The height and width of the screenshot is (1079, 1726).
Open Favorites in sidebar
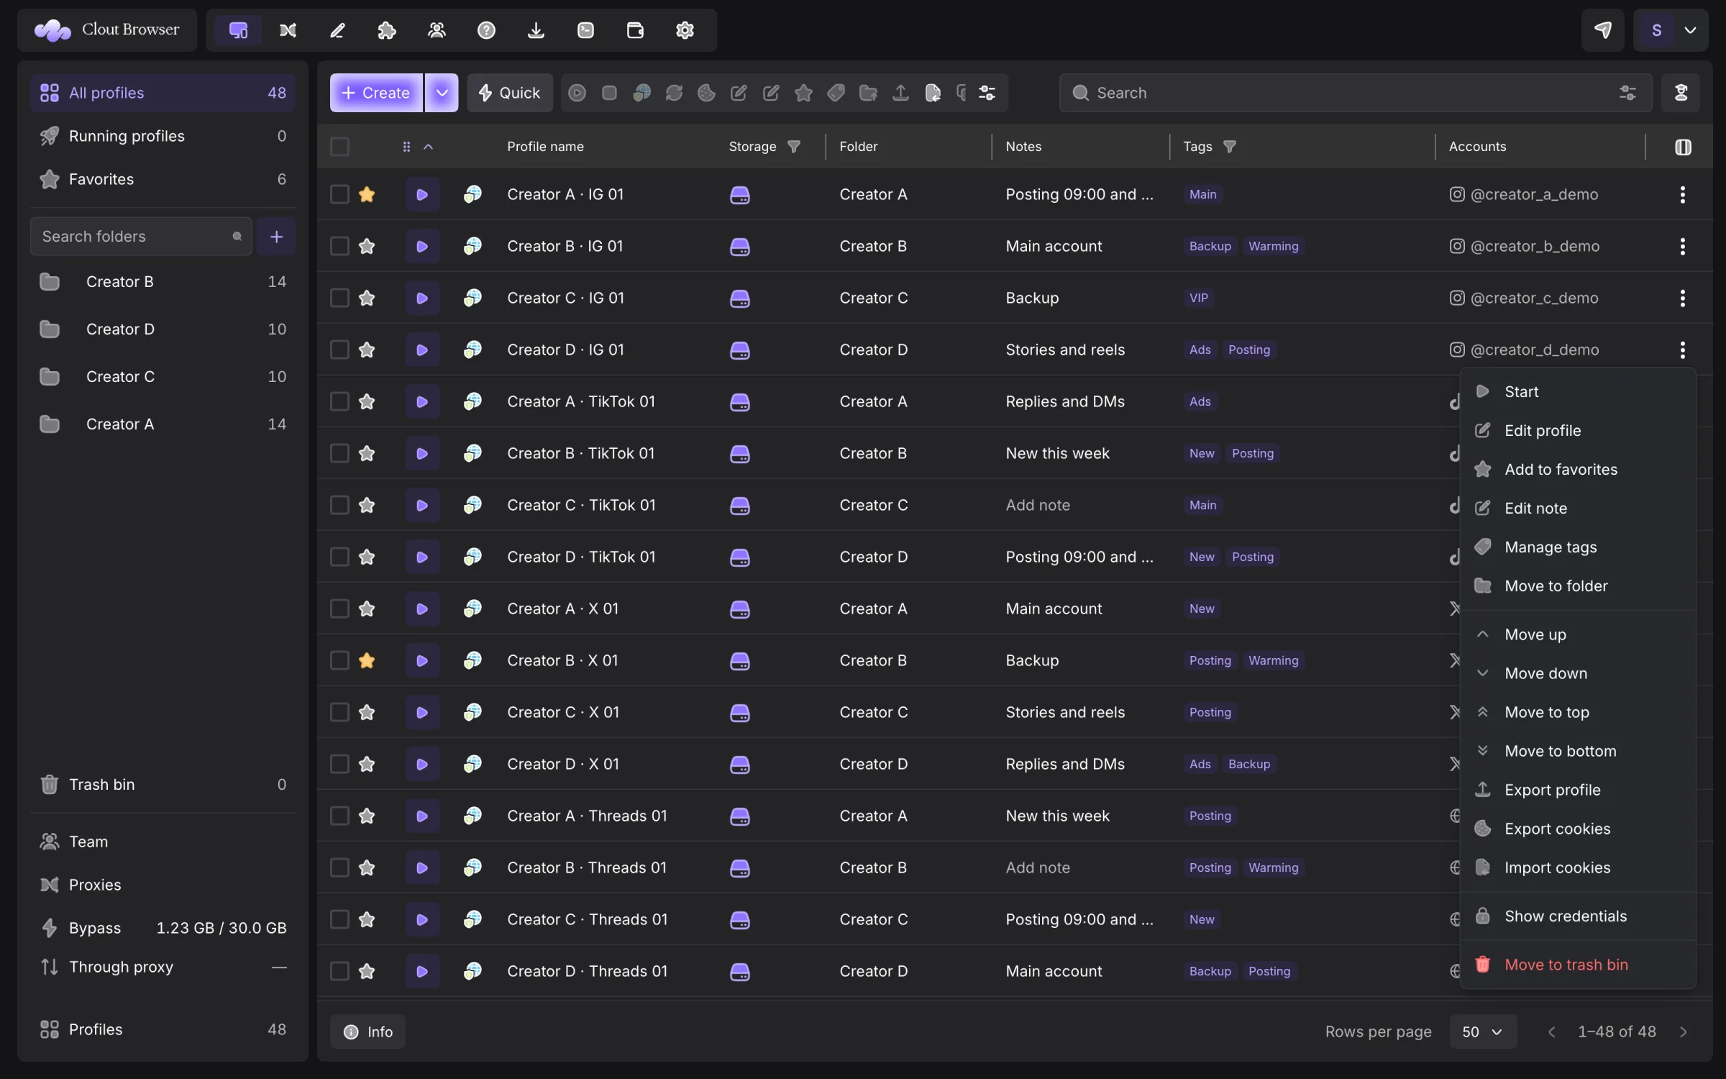tap(163, 179)
